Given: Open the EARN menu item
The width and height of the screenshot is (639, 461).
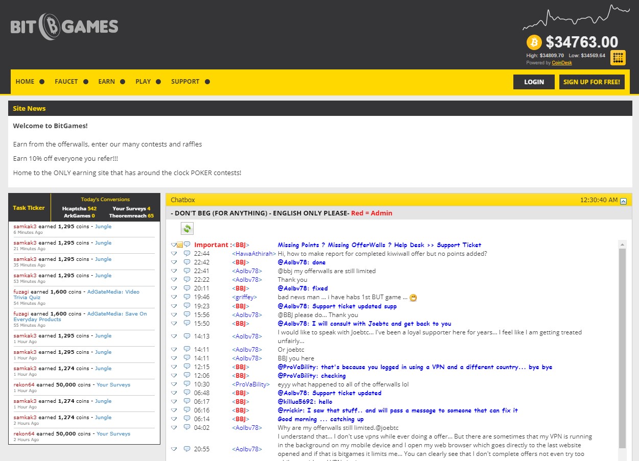Looking at the screenshot, I should pyautogui.click(x=107, y=82).
